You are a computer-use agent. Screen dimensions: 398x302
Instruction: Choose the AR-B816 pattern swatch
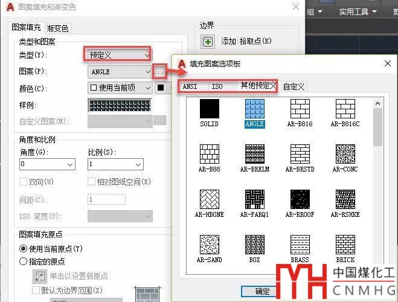point(300,109)
